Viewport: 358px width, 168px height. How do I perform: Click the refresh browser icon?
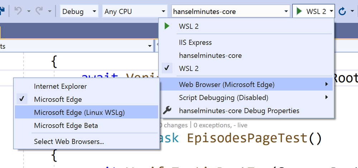342,11
